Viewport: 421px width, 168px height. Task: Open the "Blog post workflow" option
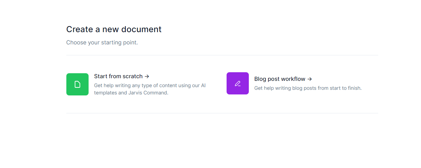pyautogui.click(x=280, y=79)
